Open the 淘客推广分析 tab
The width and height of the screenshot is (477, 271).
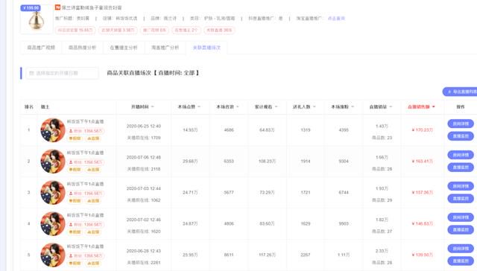165,48
